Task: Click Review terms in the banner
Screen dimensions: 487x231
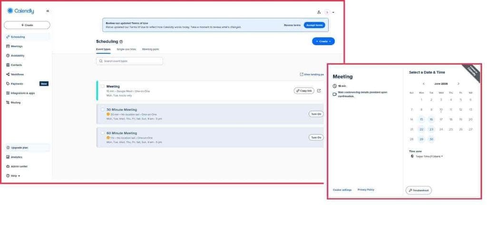Action: tap(292, 25)
